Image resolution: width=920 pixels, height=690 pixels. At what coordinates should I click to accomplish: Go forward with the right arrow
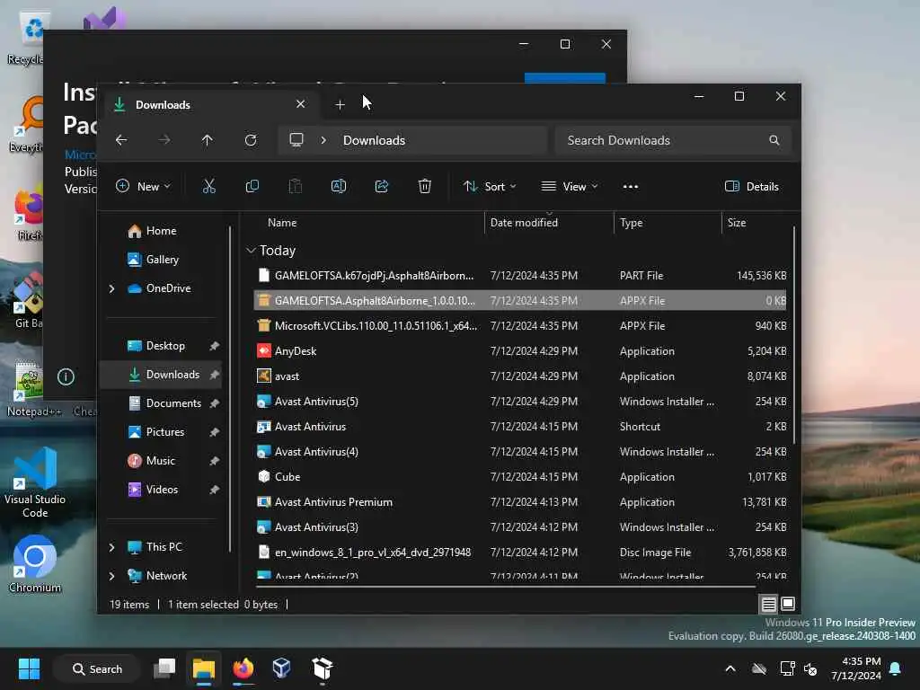click(x=164, y=140)
